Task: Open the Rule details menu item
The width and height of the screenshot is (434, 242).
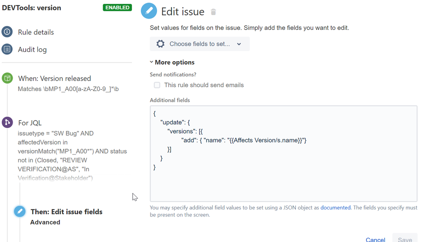Action: click(x=36, y=32)
